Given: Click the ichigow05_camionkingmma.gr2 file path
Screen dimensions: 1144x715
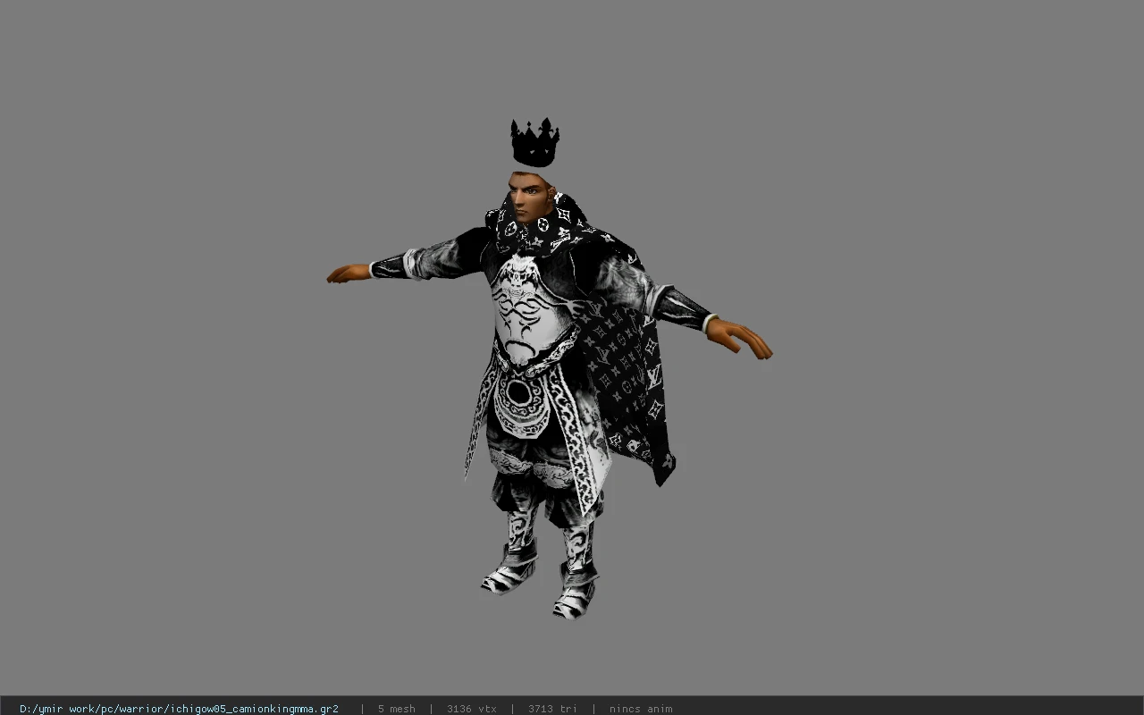Looking at the screenshot, I should (x=179, y=709).
